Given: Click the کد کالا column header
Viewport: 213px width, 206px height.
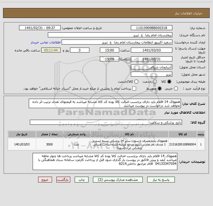Looking at the screenshot, I should pos(183,134).
